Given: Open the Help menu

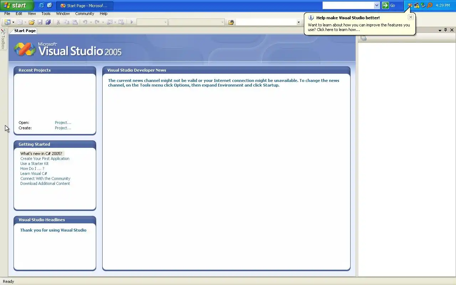Looking at the screenshot, I should [103, 14].
